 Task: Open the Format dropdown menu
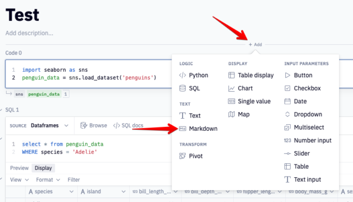(x=48, y=180)
